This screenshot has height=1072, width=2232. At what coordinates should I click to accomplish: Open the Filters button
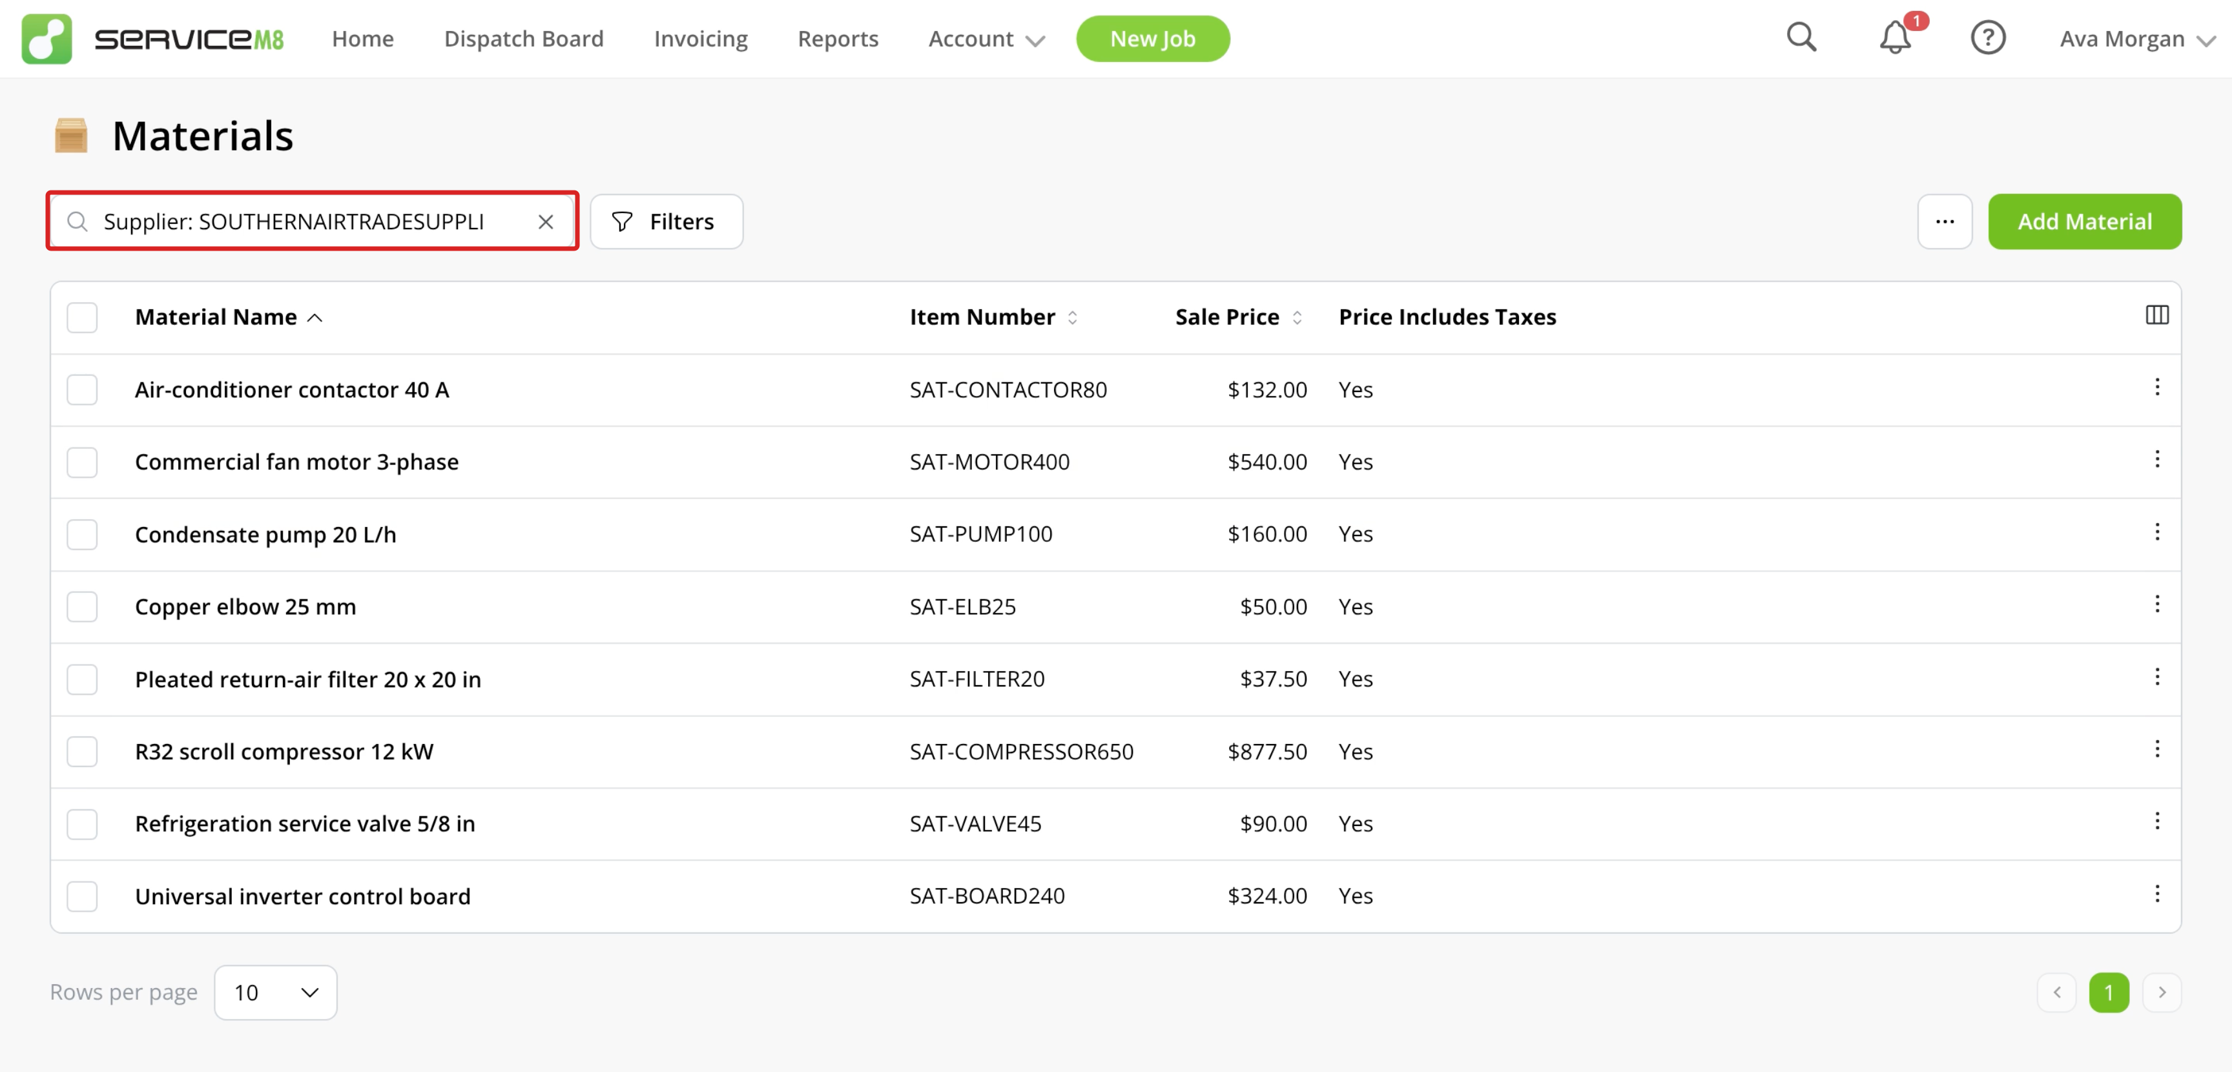click(x=665, y=222)
